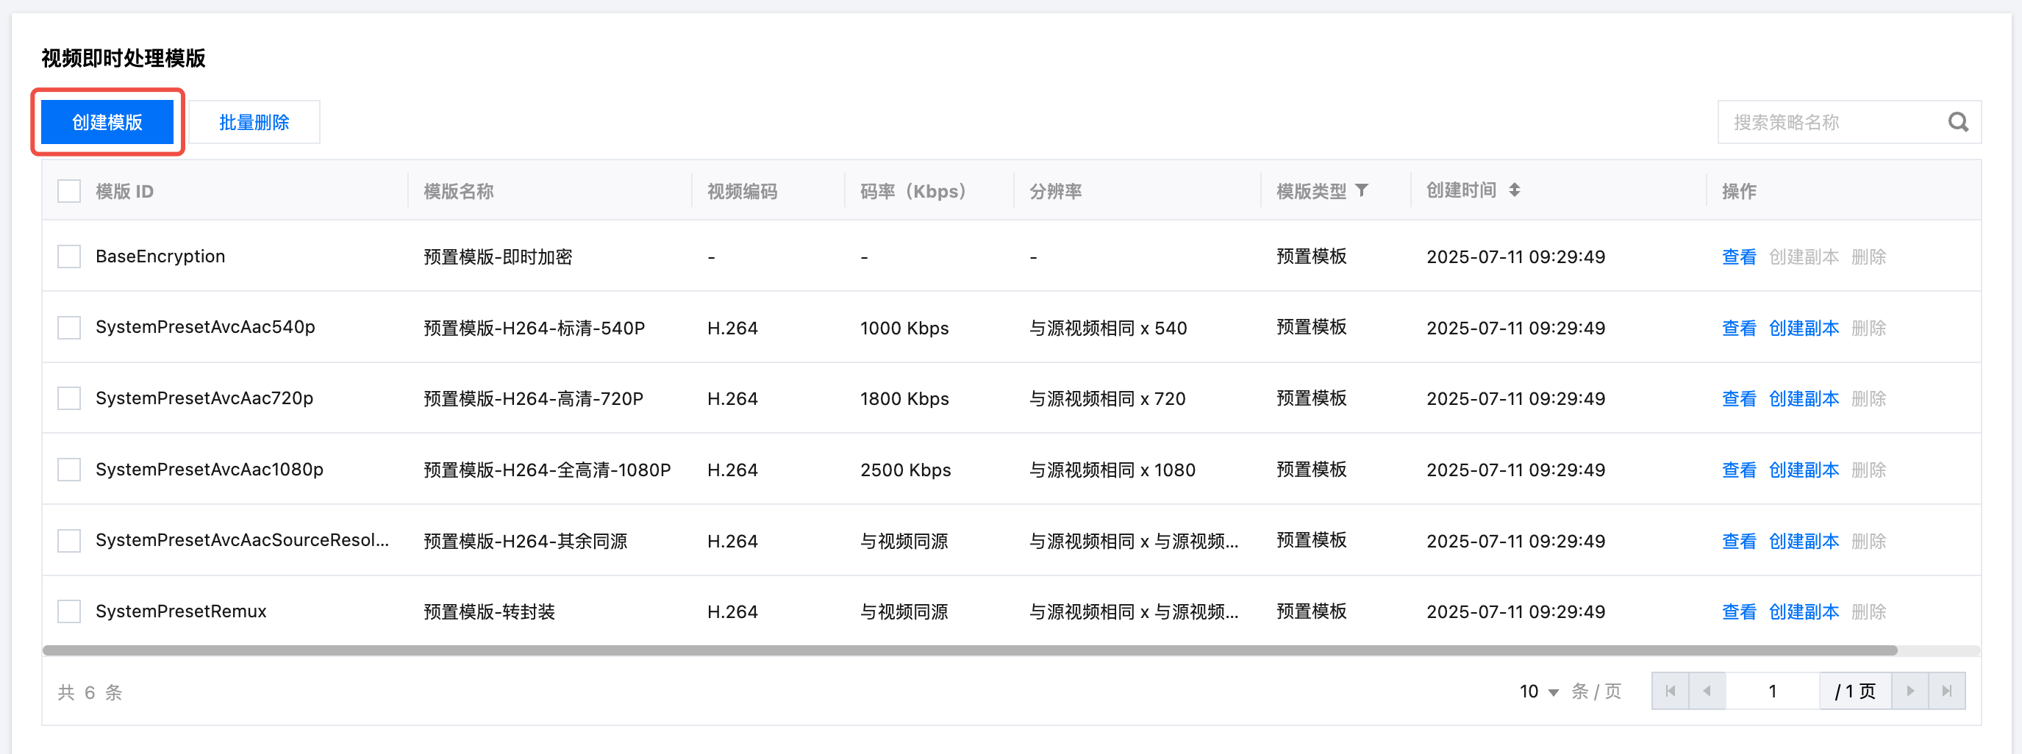This screenshot has width=2022, height=754.
Task: Check the SystemPresetRemux row checkbox
Action: [x=69, y=611]
